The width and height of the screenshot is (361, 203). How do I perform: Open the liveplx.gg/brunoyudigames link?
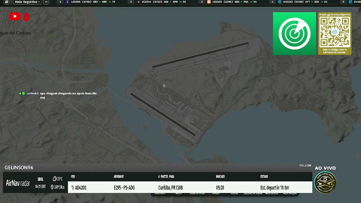(x=335, y=14)
